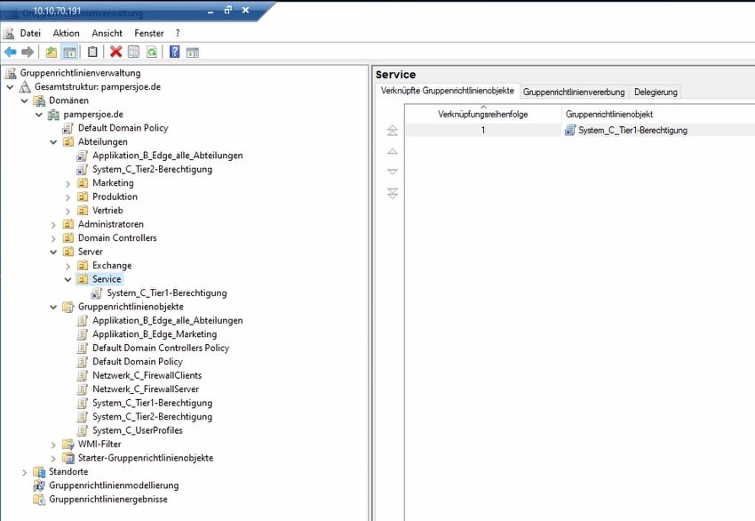The image size is (755, 521).
Task: Click the Gruppenrichtlinienergebnisse icon
Action: [x=39, y=500]
